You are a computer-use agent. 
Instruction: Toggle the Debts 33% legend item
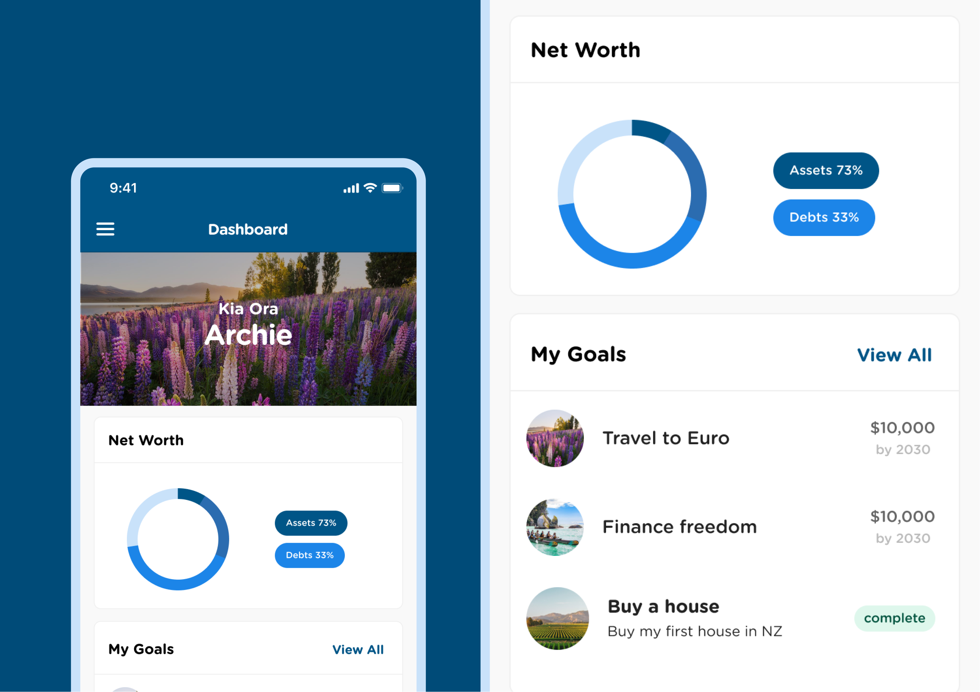pyautogui.click(x=823, y=218)
